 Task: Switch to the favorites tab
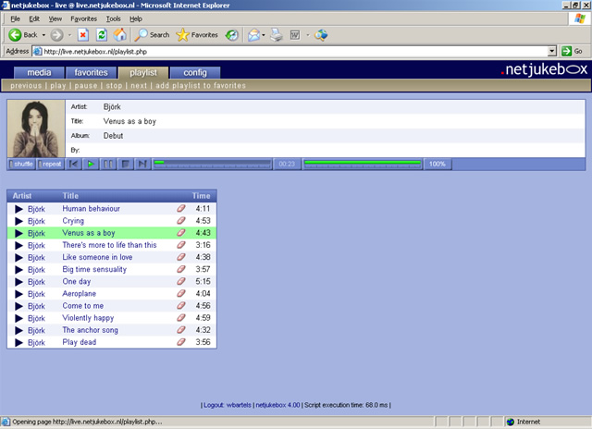(x=91, y=72)
